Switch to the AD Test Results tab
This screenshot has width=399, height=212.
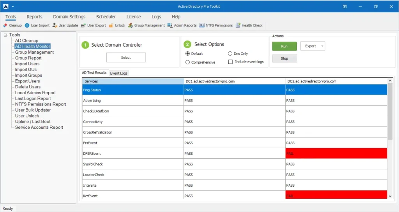coord(94,73)
